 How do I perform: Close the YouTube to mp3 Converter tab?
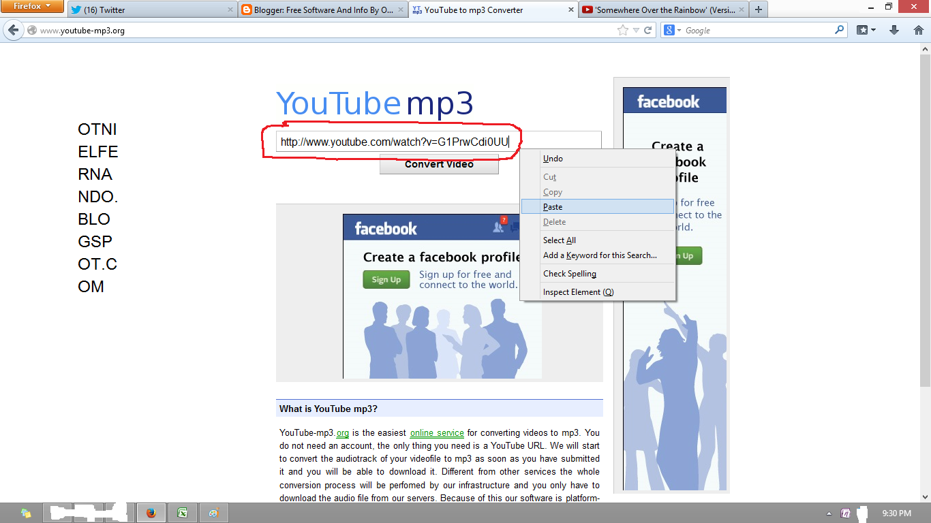pos(570,10)
